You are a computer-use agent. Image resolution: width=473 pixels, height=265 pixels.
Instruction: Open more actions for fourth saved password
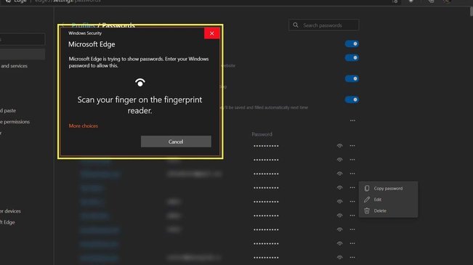click(352, 187)
